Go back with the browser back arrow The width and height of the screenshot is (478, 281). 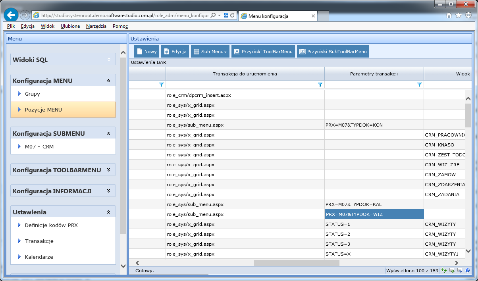click(x=11, y=15)
